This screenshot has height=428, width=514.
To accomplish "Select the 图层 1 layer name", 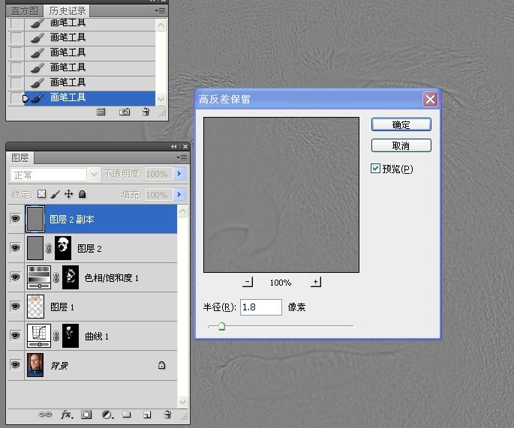I will [62, 307].
